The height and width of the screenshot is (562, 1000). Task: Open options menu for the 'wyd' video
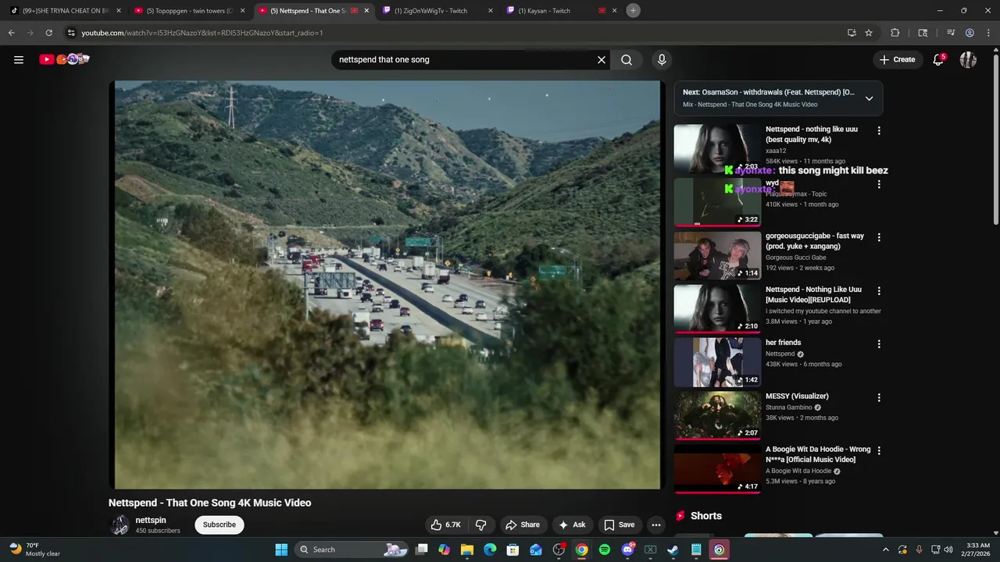879,185
